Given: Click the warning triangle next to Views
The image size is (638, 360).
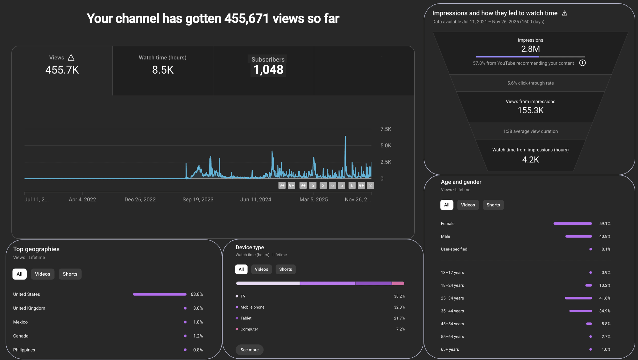Looking at the screenshot, I should [71, 57].
